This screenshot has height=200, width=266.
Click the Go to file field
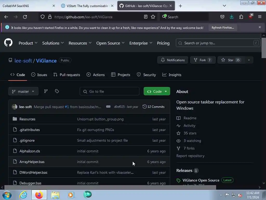(110, 91)
